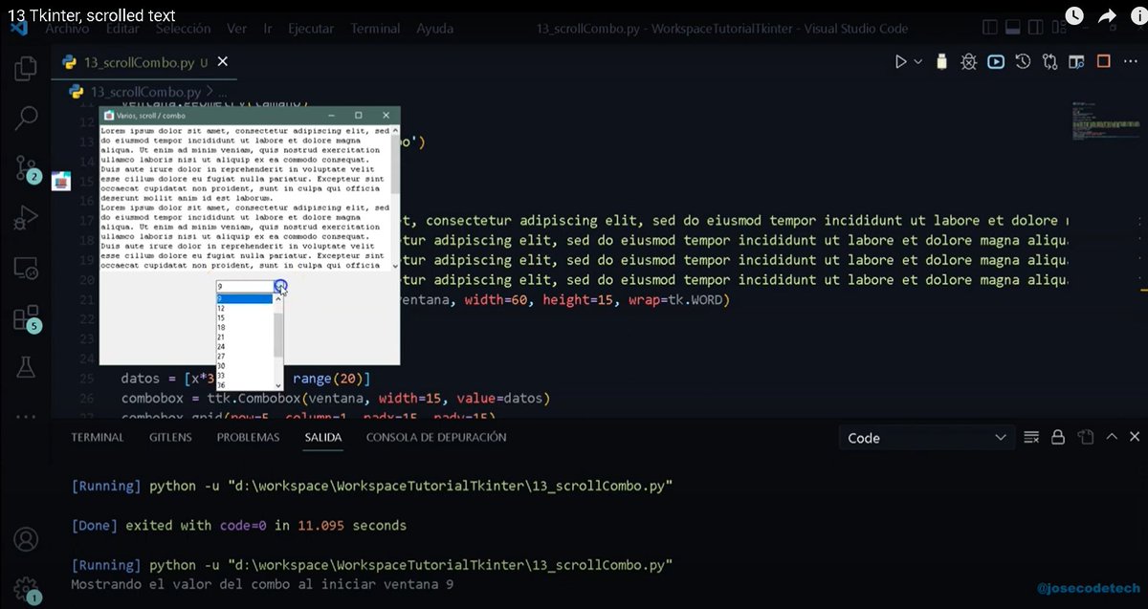Select value 15 in combobox list
Image resolution: width=1148 pixels, height=609 pixels.
click(x=244, y=317)
